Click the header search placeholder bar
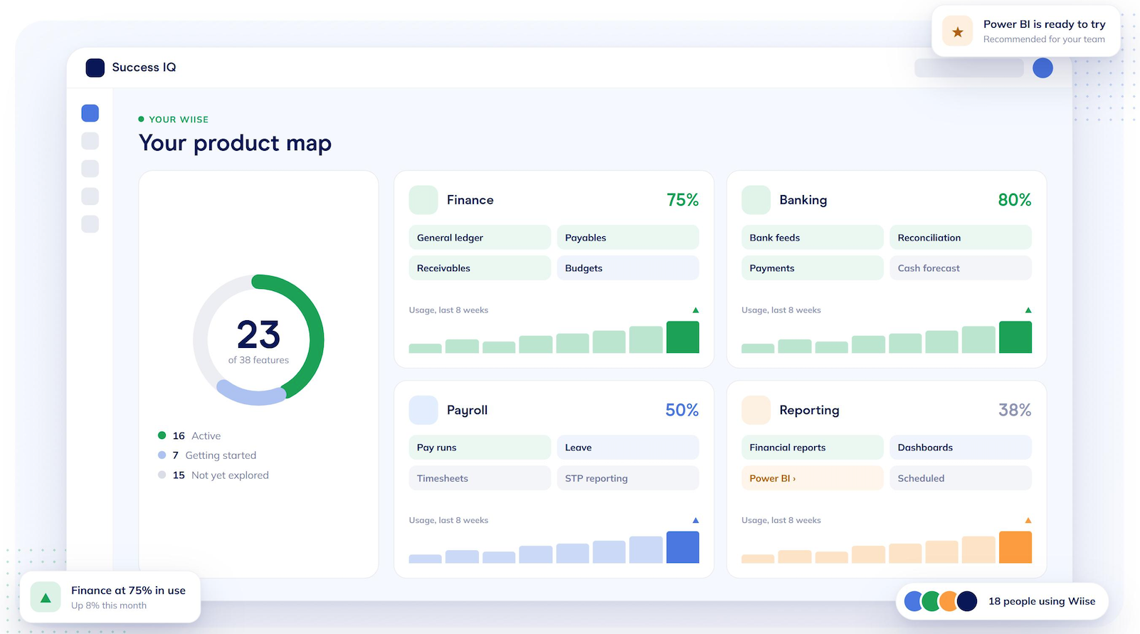Image resolution: width=1140 pixels, height=634 pixels. click(x=969, y=68)
